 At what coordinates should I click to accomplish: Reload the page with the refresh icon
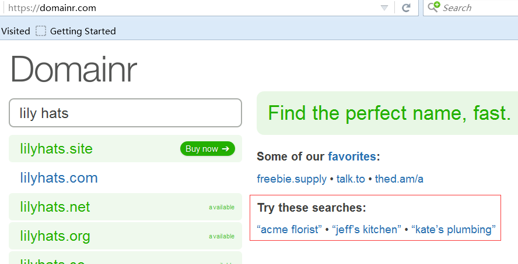coord(406,8)
